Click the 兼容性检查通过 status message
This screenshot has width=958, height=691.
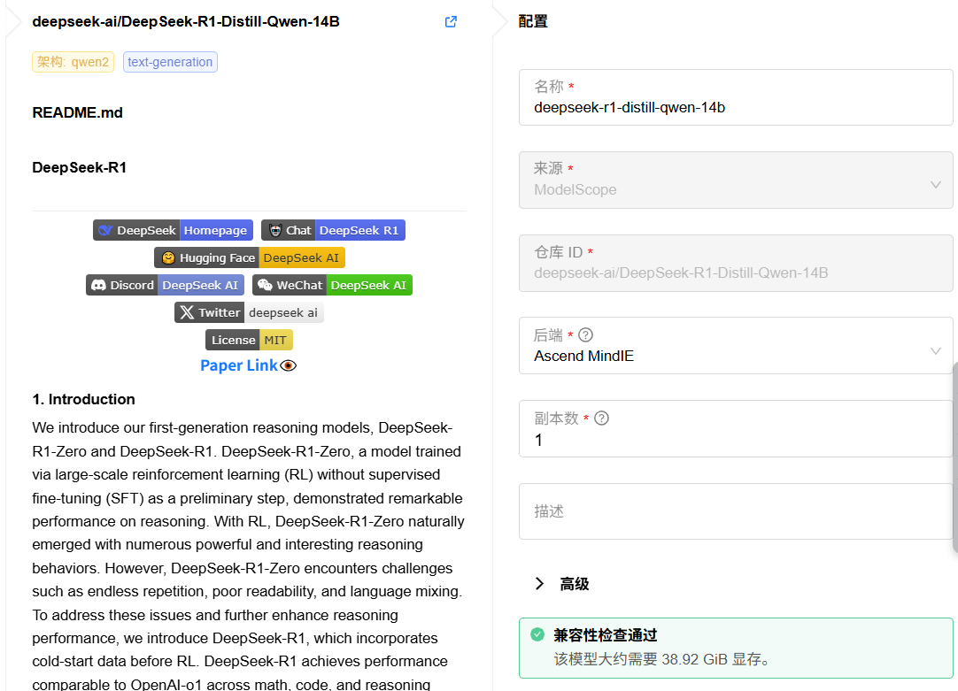coord(605,635)
